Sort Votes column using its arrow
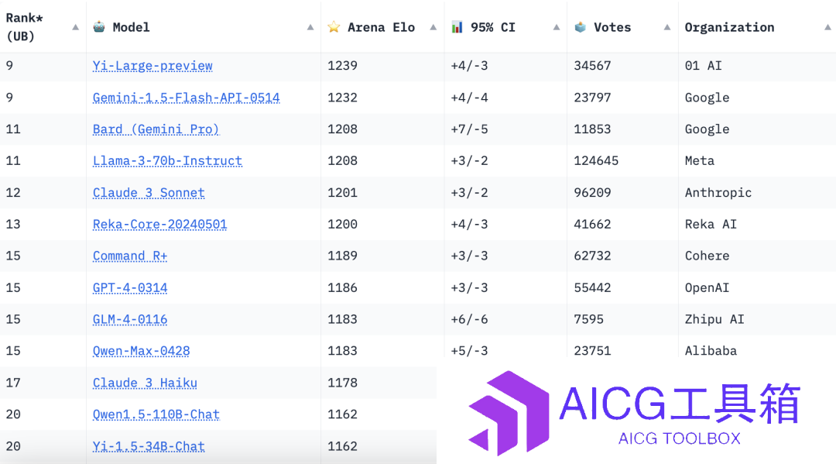Viewport: 836px width, 464px height. click(667, 27)
